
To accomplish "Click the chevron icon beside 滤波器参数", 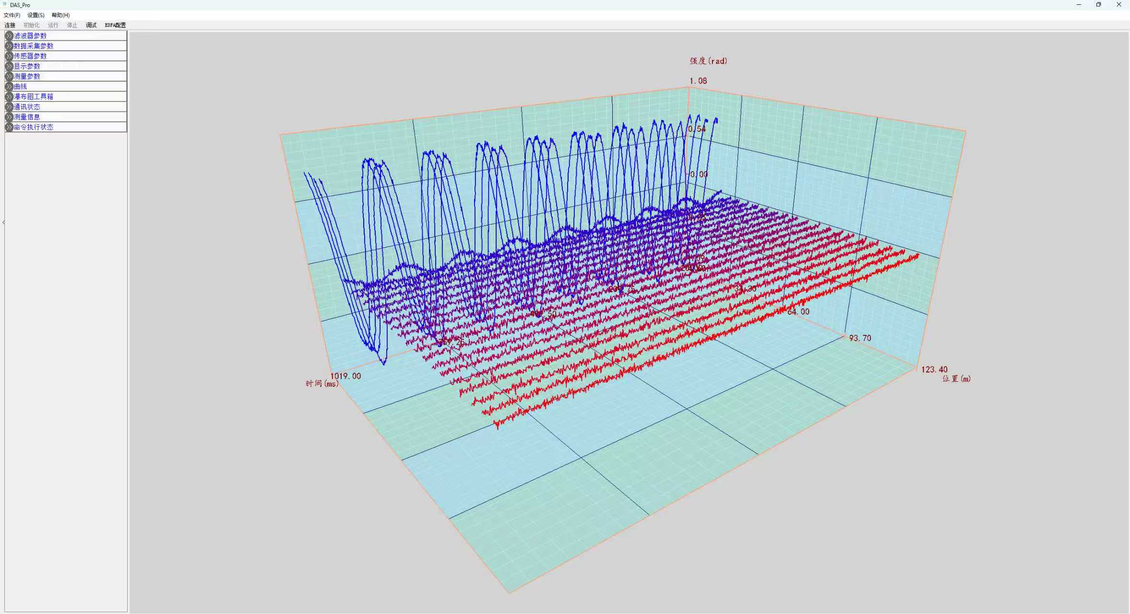I will click(x=9, y=35).
